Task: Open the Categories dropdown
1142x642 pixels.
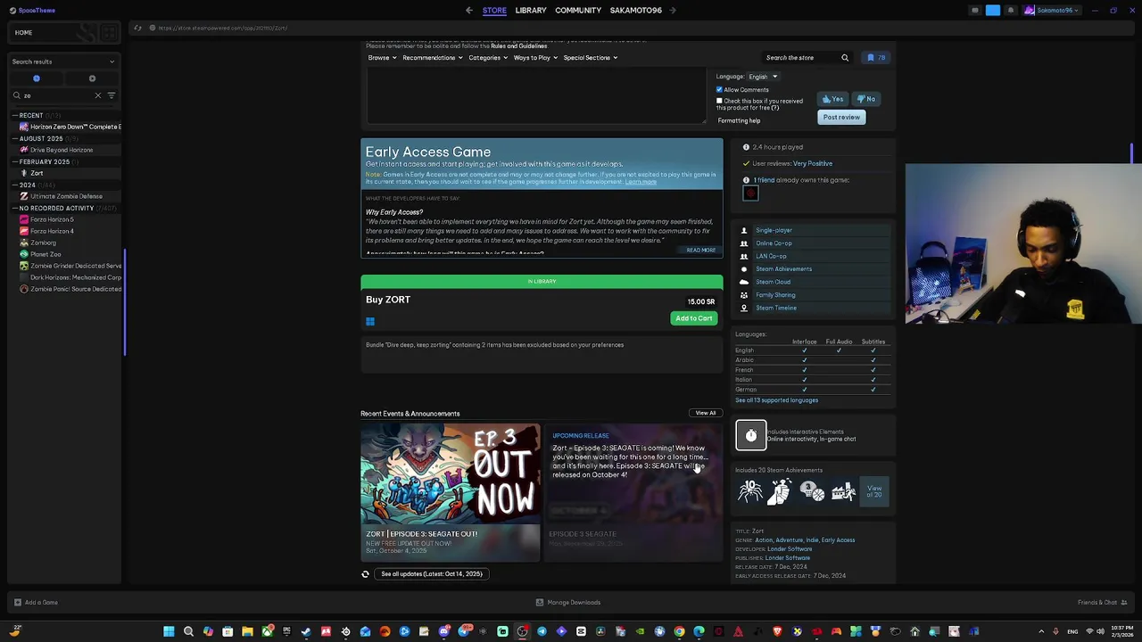Action: [x=488, y=58]
